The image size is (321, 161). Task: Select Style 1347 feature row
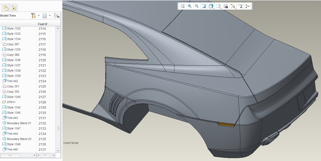point(11,128)
